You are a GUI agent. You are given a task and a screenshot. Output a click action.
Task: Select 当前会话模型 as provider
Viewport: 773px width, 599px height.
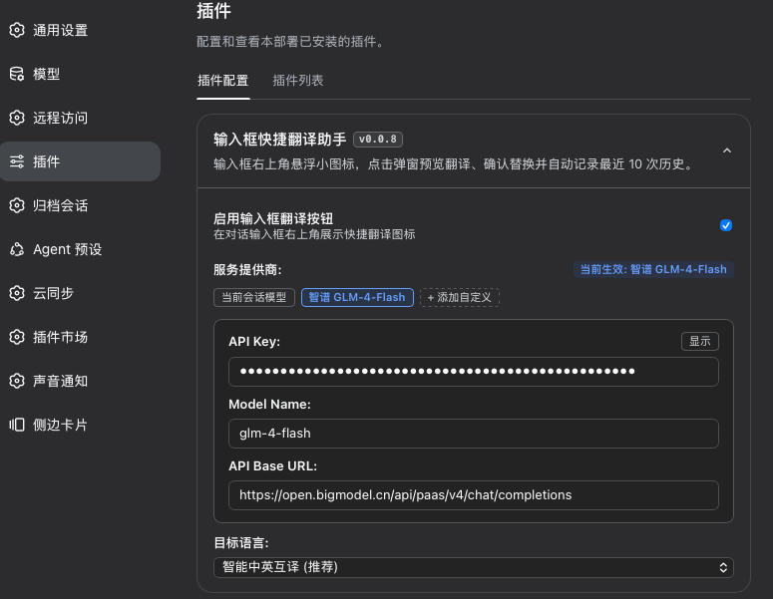click(254, 298)
